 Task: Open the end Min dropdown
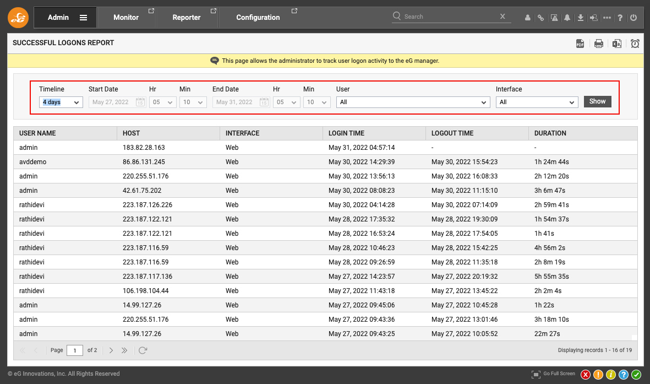[316, 102]
